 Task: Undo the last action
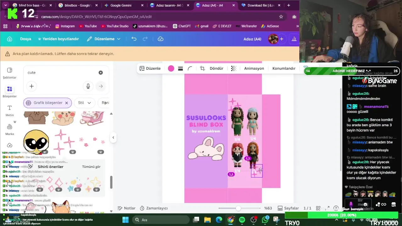click(x=134, y=39)
